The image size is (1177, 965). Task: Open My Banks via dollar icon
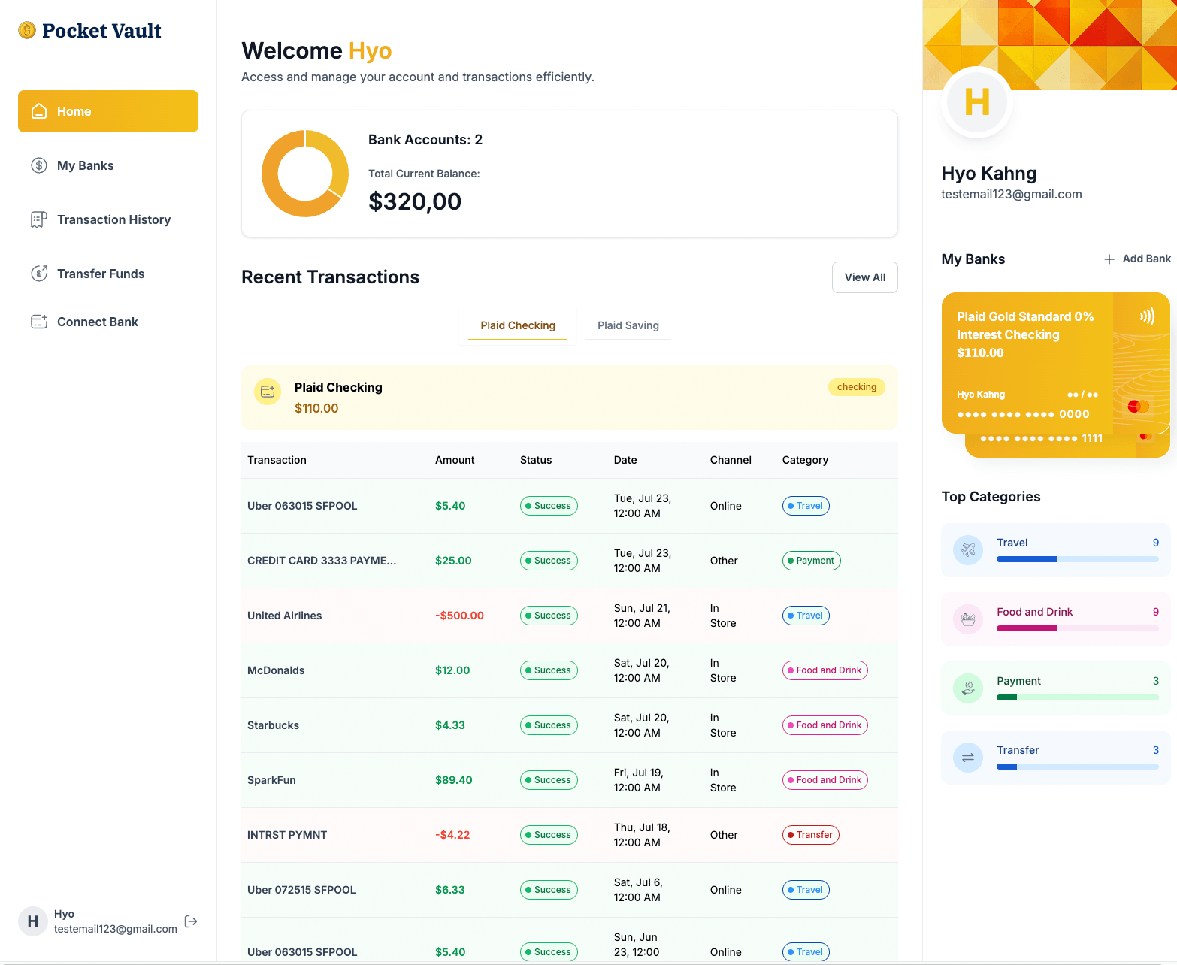coord(39,165)
